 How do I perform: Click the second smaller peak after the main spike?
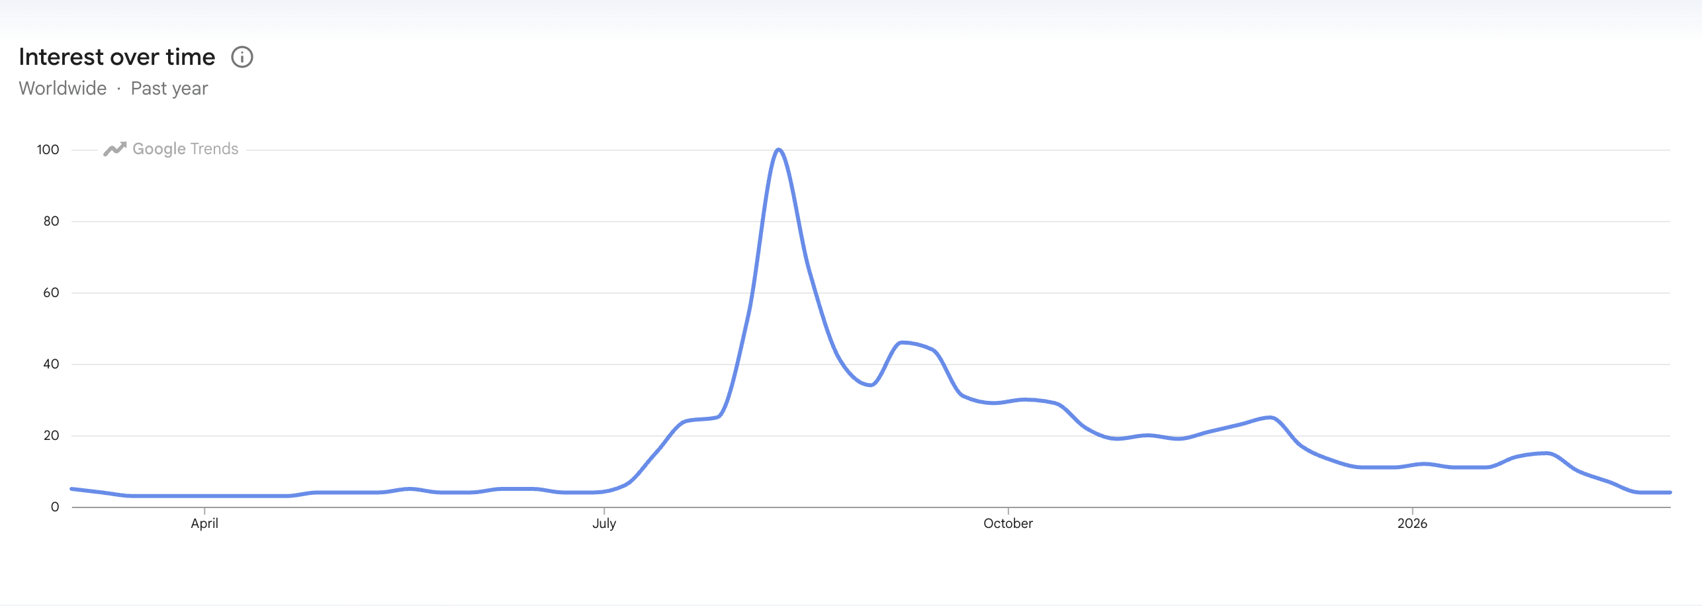point(903,343)
